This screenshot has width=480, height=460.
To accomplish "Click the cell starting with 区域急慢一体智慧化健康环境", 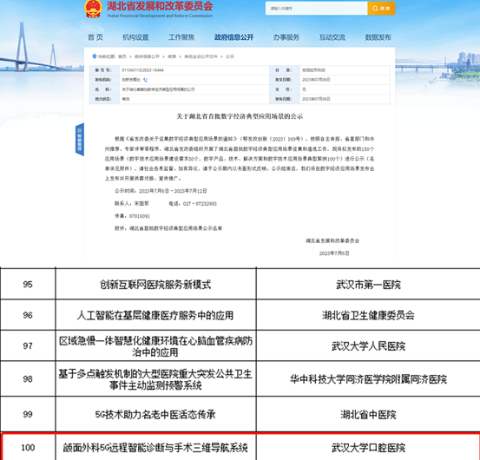I will pos(155,346).
